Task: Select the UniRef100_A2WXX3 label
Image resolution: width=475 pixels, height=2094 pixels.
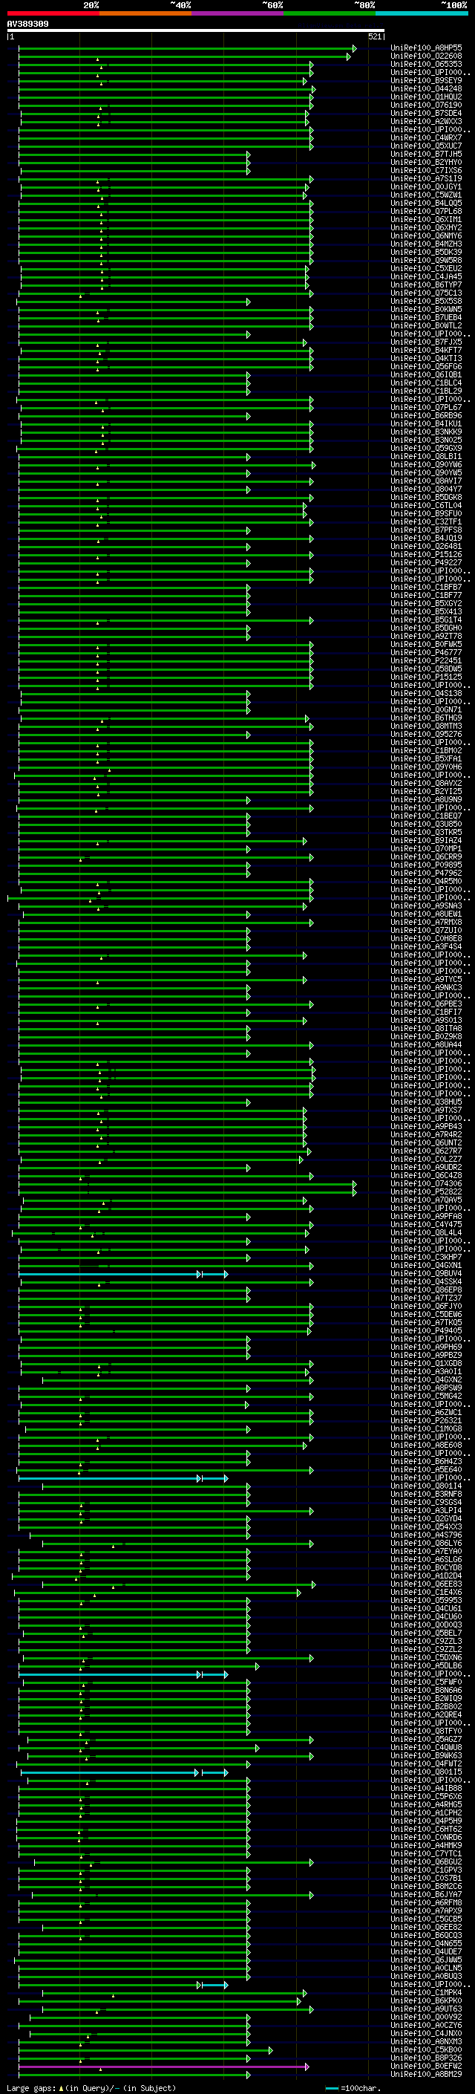Action: coord(425,121)
